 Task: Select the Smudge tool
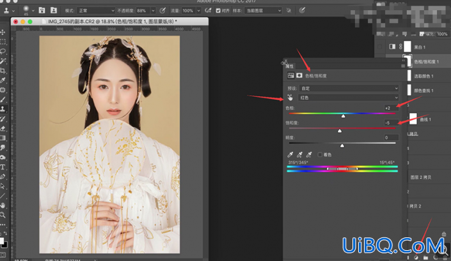click(x=3, y=147)
